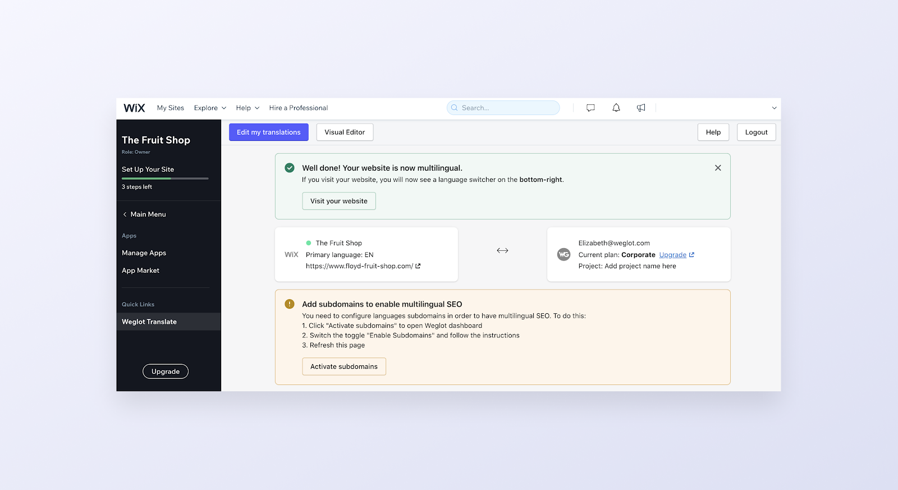Image resolution: width=898 pixels, height=490 pixels.
Task: Click the bidirectional arrow connection icon
Action: tap(502, 250)
